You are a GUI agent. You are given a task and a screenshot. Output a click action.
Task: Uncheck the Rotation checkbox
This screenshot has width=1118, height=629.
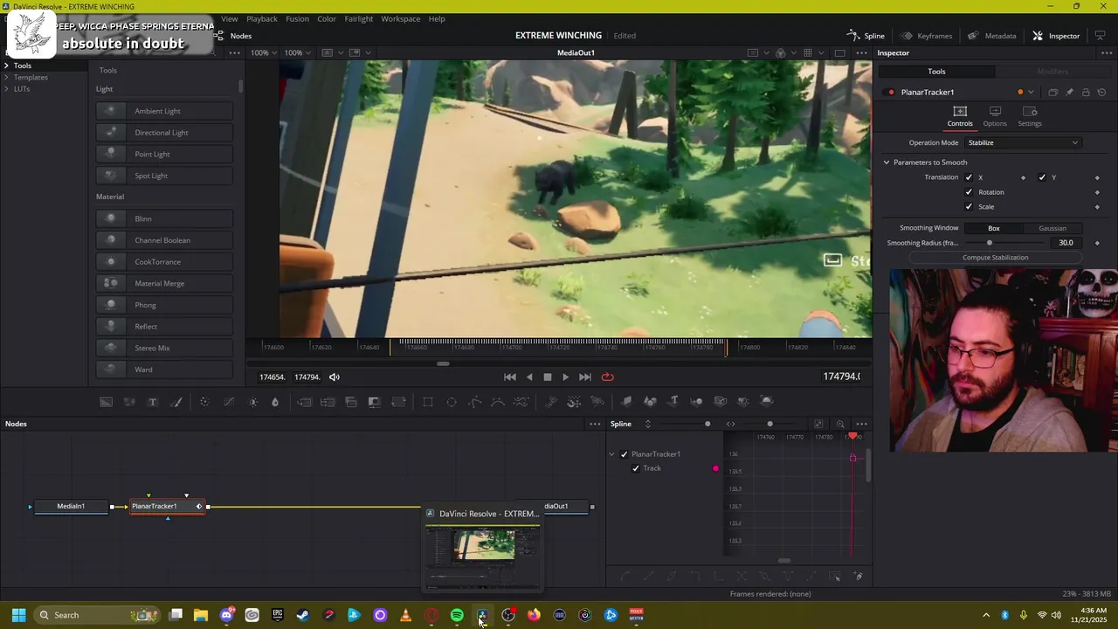click(x=969, y=192)
